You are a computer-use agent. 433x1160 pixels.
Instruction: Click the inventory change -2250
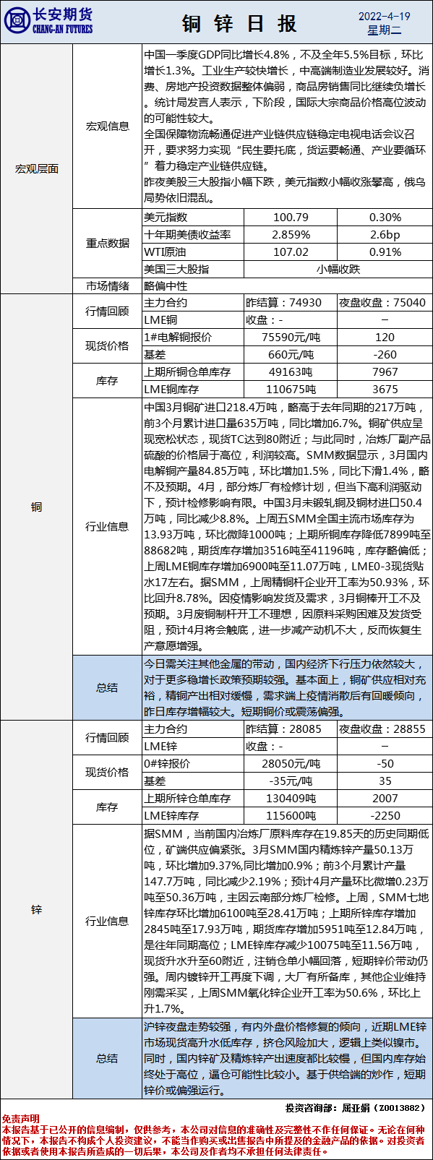385,815
